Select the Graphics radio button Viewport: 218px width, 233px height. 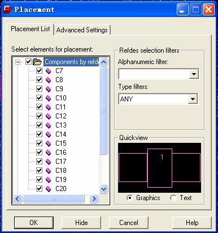(x=129, y=198)
